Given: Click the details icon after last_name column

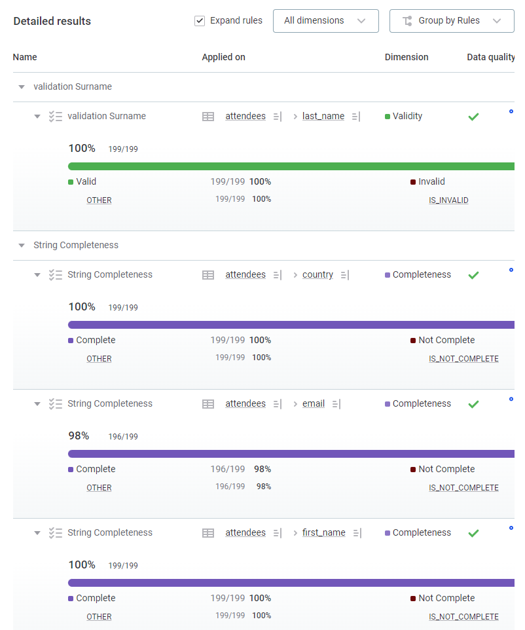Looking at the screenshot, I should (x=355, y=117).
